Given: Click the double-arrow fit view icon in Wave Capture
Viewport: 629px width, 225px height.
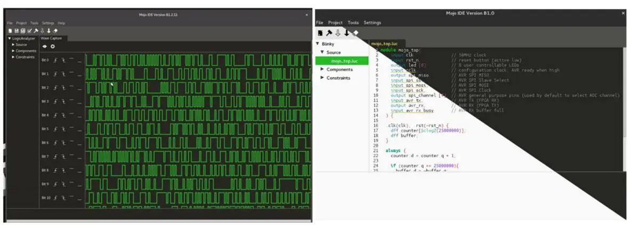Looking at the screenshot, I should 45,46.
